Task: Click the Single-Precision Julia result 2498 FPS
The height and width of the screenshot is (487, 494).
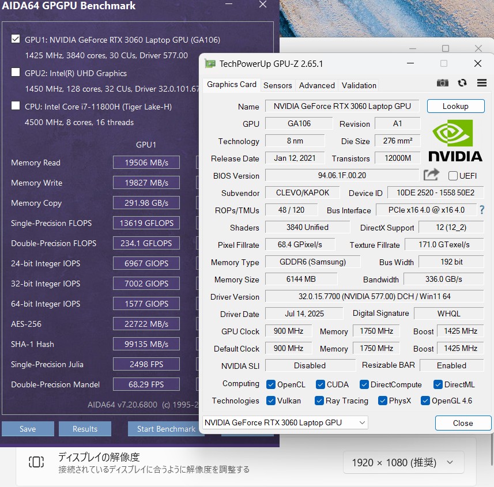Action: (146, 364)
